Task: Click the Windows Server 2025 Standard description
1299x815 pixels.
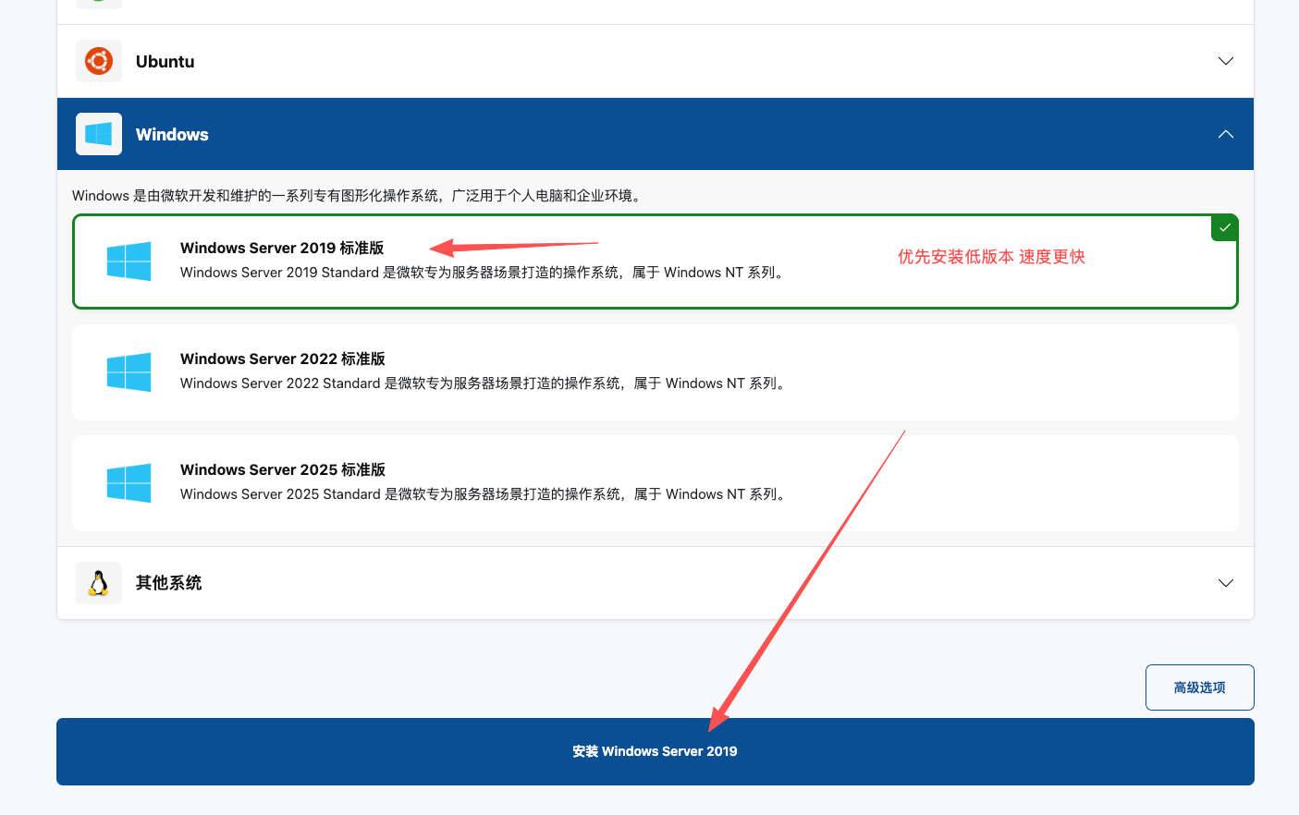Action: pyautogui.click(x=485, y=494)
